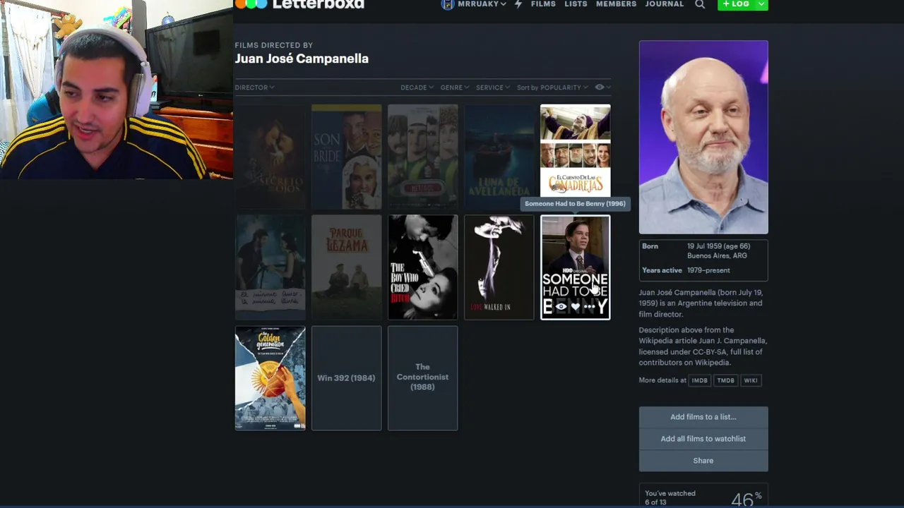Open El Cuento de las Comadrejas poster
The image size is (904, 508).
576,151
